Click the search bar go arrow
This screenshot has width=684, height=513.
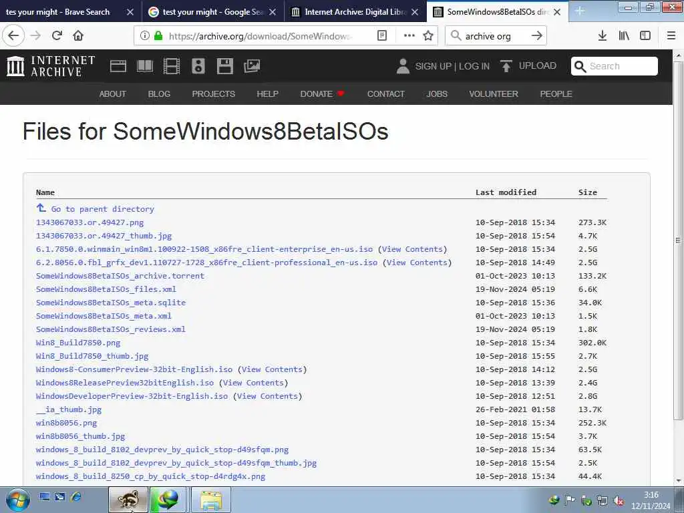[537, 35]
